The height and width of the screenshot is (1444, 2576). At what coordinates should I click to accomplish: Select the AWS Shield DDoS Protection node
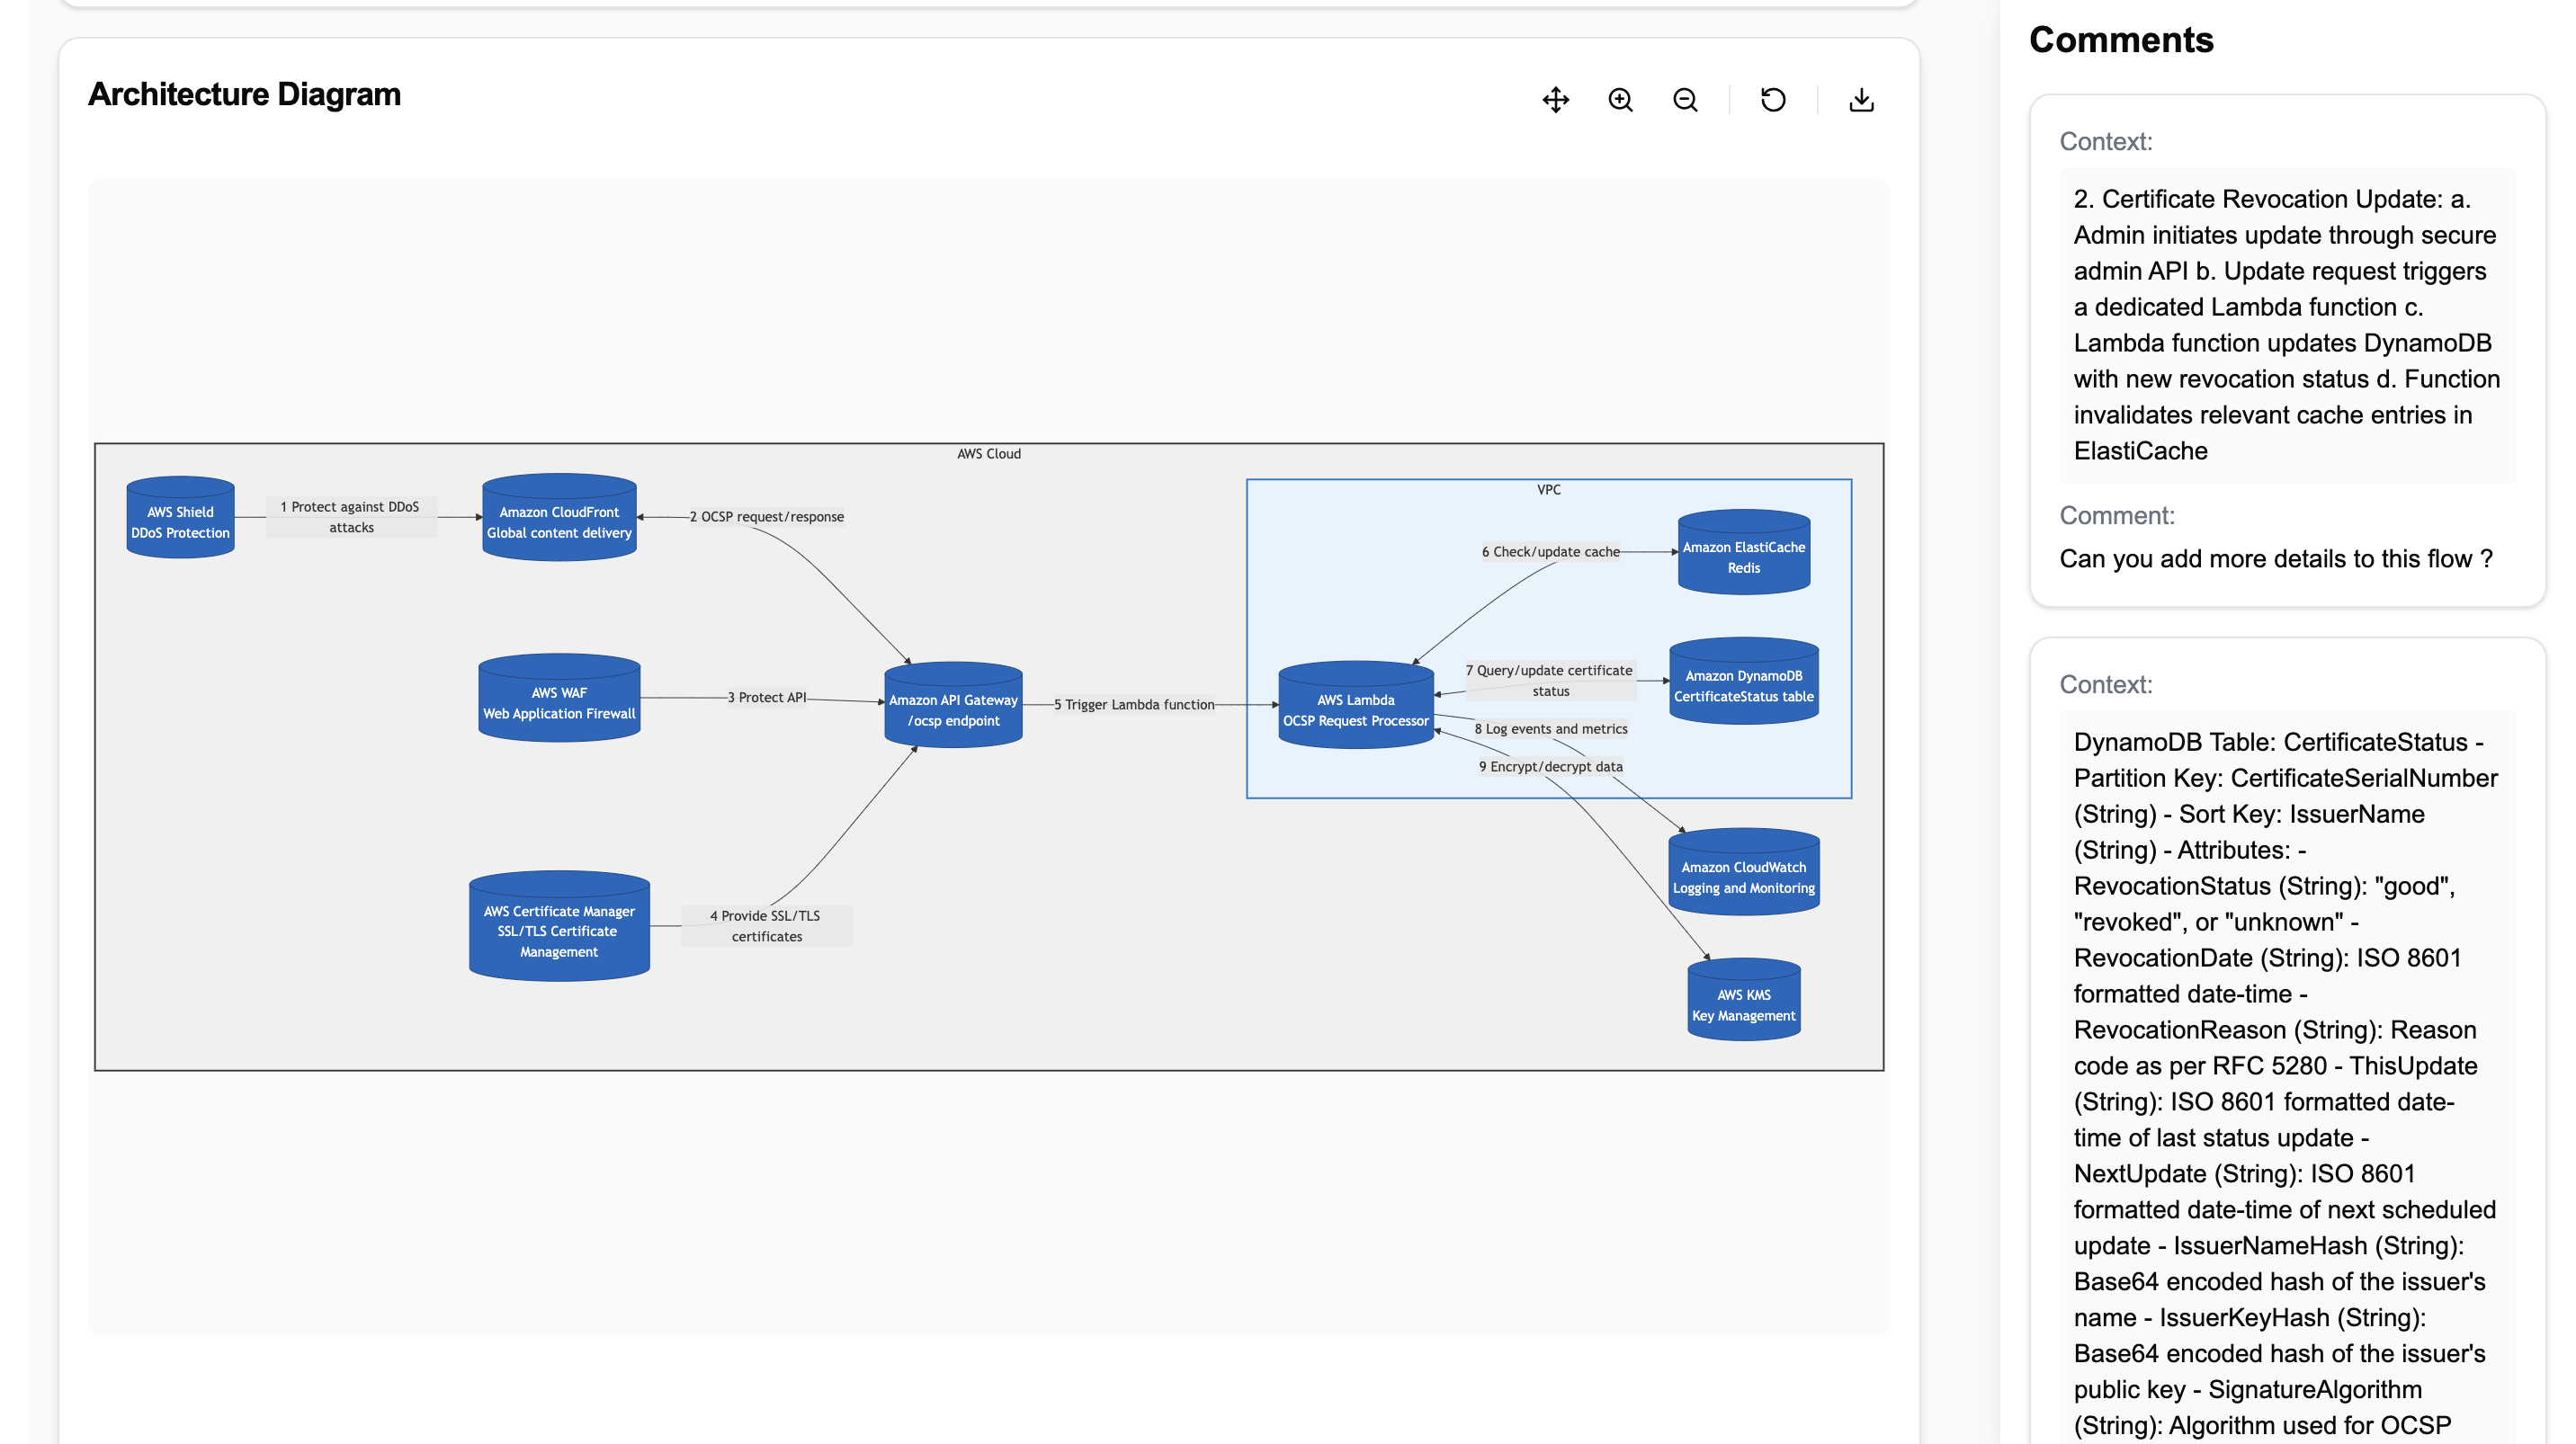(180, 518)
